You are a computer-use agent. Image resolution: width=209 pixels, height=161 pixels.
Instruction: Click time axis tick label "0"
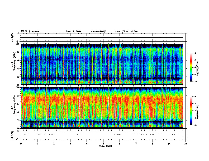point(21,144)
